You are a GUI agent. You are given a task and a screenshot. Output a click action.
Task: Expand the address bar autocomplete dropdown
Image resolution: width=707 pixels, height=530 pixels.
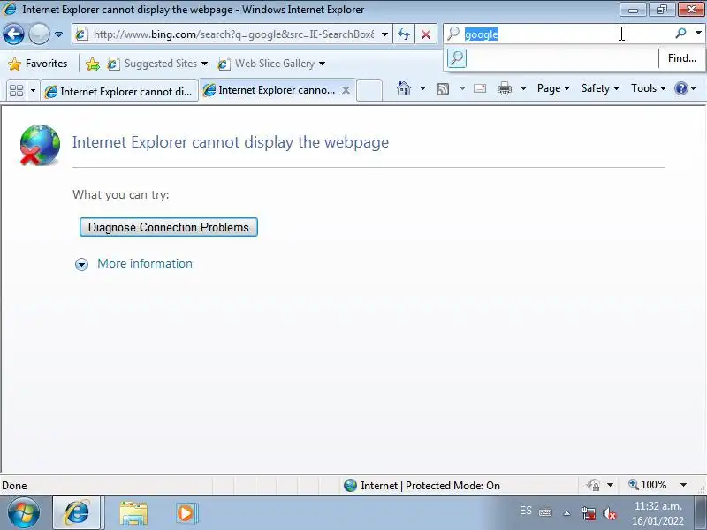click(x=384, y=34)
